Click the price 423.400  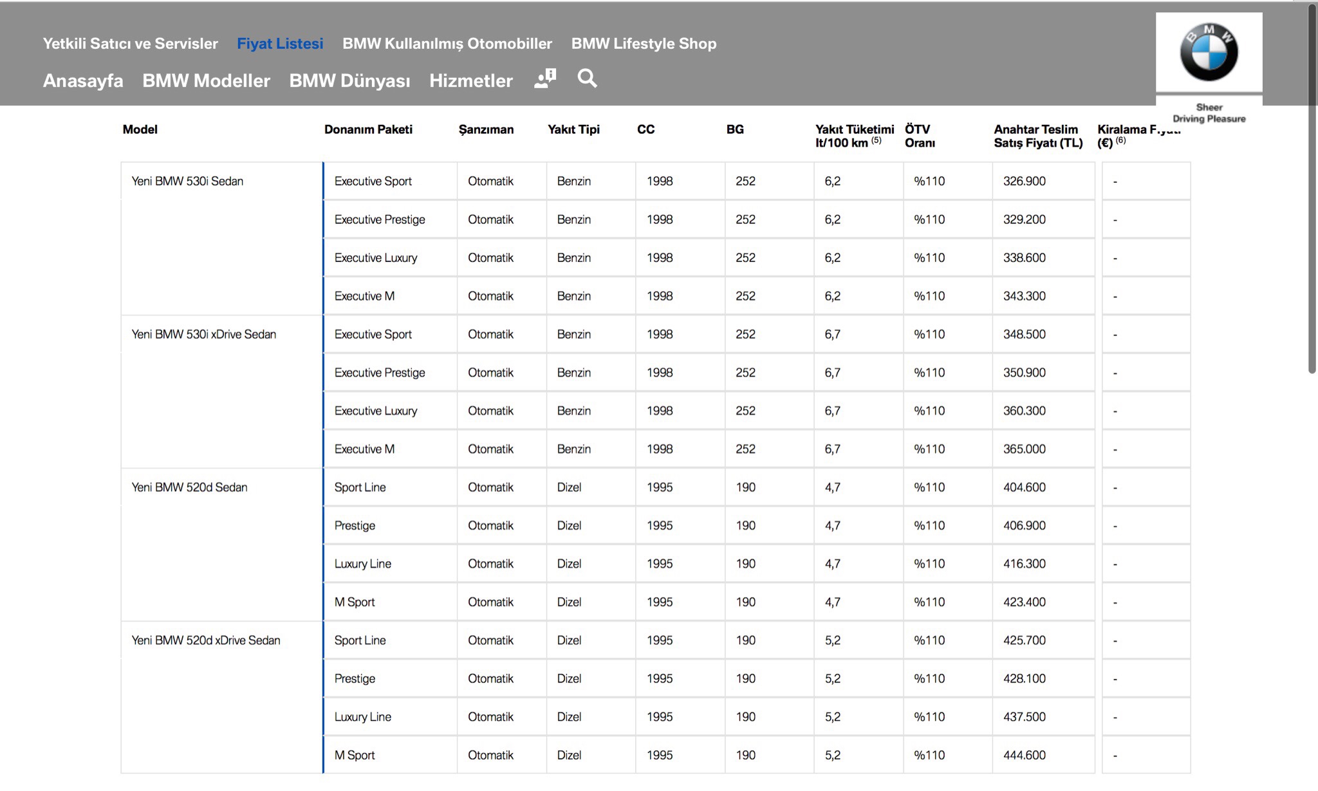[1024, 602]
